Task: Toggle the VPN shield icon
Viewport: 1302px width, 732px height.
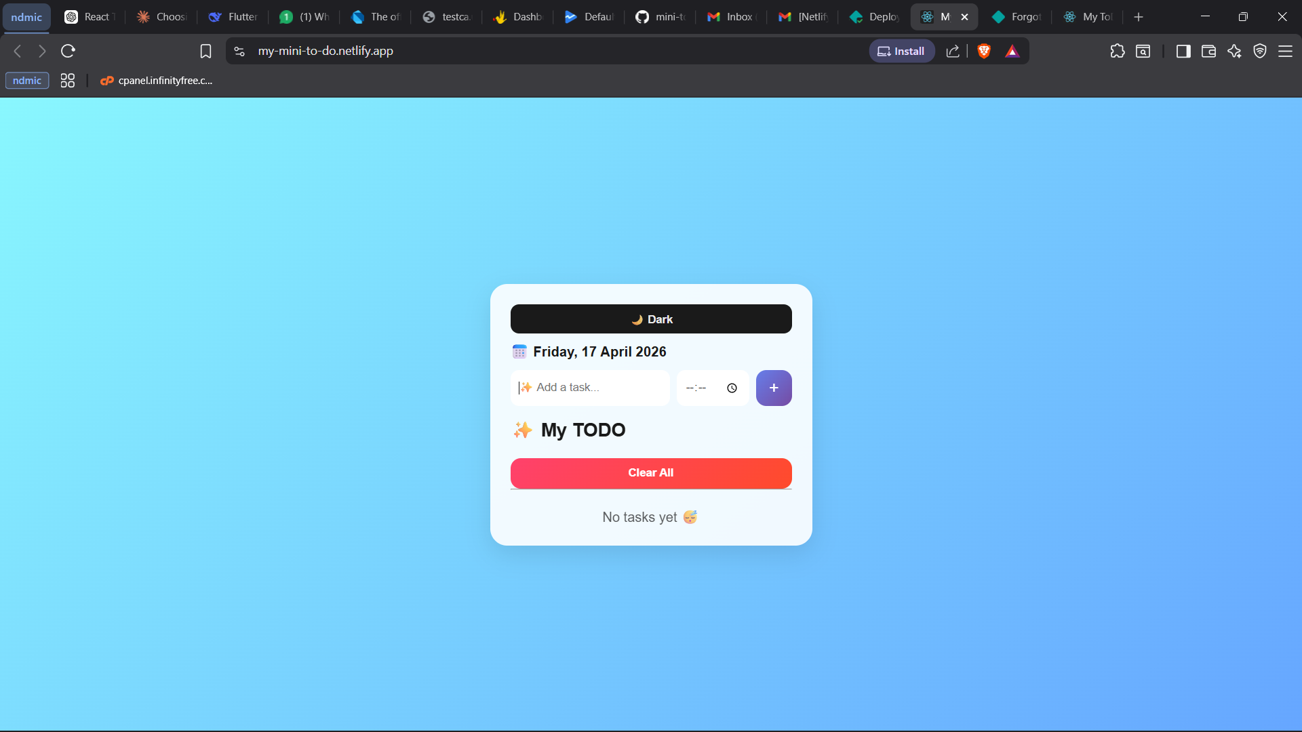Action: click(x=1260, y=51)
